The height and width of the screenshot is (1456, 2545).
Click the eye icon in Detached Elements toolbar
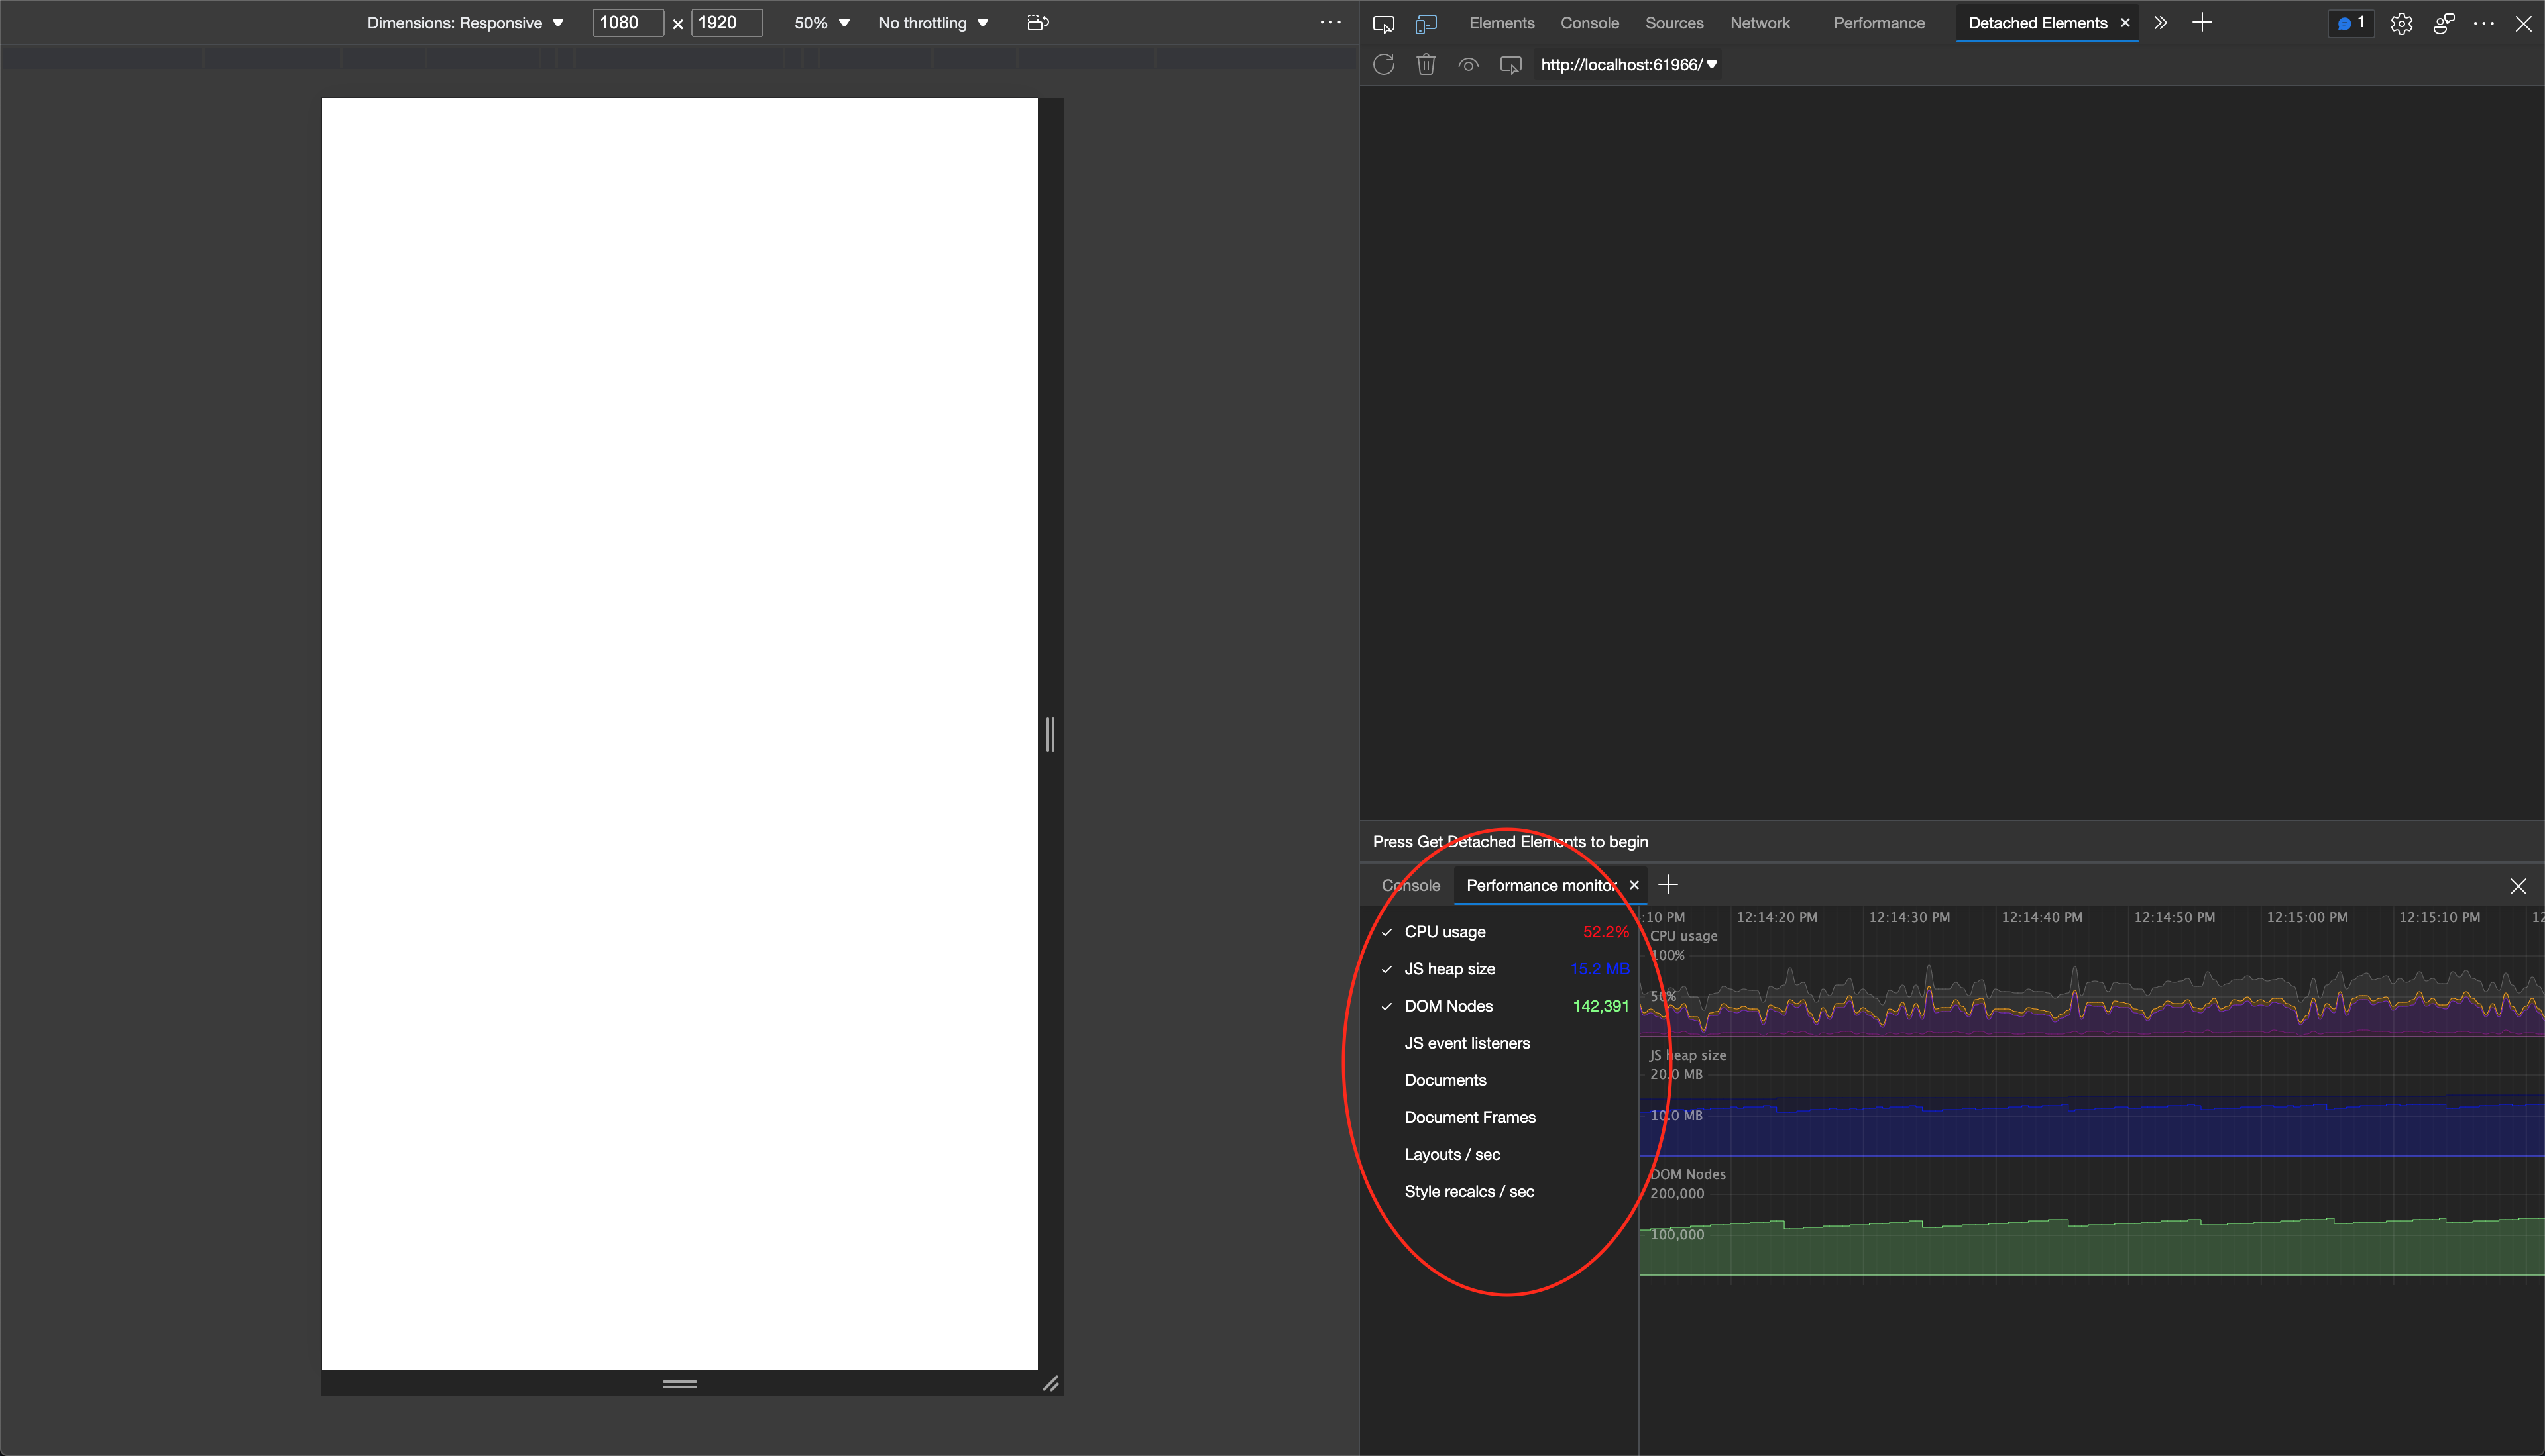1467,64
